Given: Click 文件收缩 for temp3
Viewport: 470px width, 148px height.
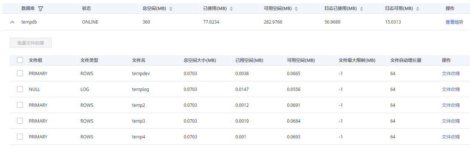Looking at the screenshot, I should pyautogui.click(x=451, y=121).
